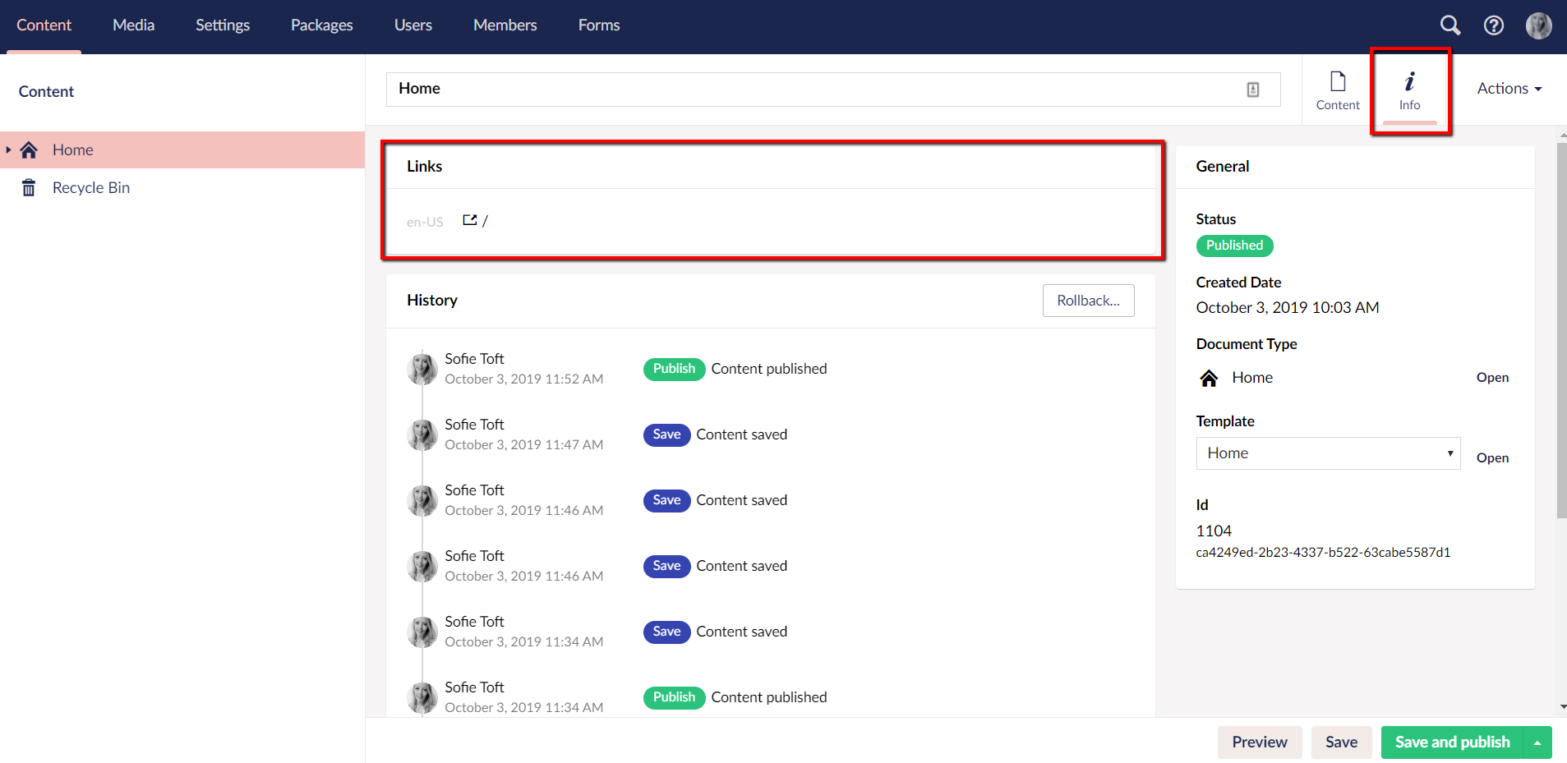This screenshot has height=763, width=1567.
Task: Open the en-US external link icon
Action: [470, 220]
